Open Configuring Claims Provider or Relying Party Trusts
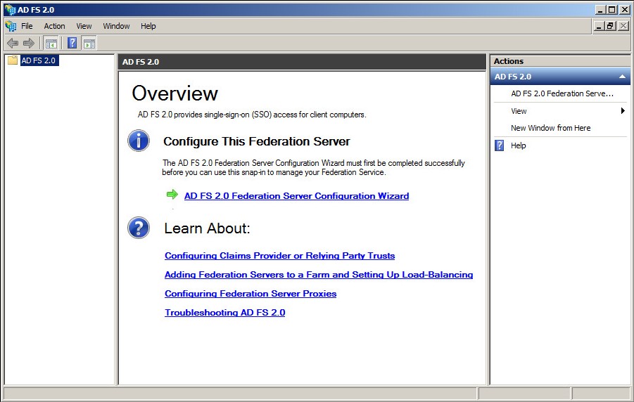Screen dimensions: 634x402 [280, 256]
